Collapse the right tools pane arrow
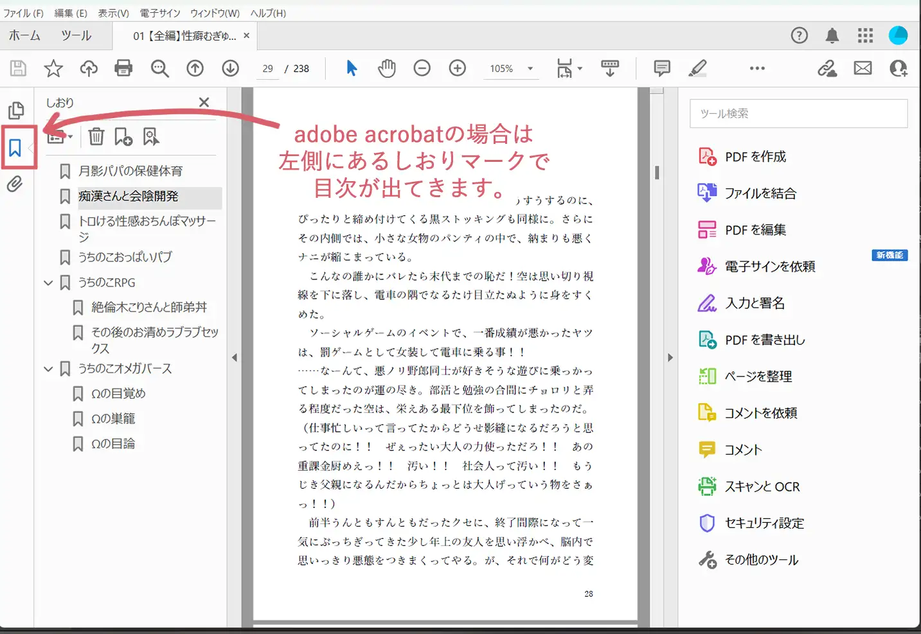The width and height of the screenshot is (921, 634). (x=670, y=358)
